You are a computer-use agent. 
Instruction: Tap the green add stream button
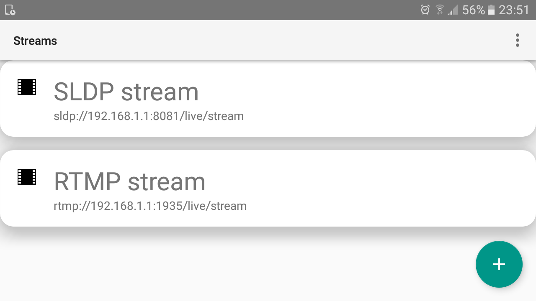point(499,264)
